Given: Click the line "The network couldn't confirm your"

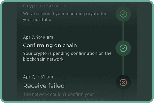Looking at the screenshot, I should click(x=59, y=95).
